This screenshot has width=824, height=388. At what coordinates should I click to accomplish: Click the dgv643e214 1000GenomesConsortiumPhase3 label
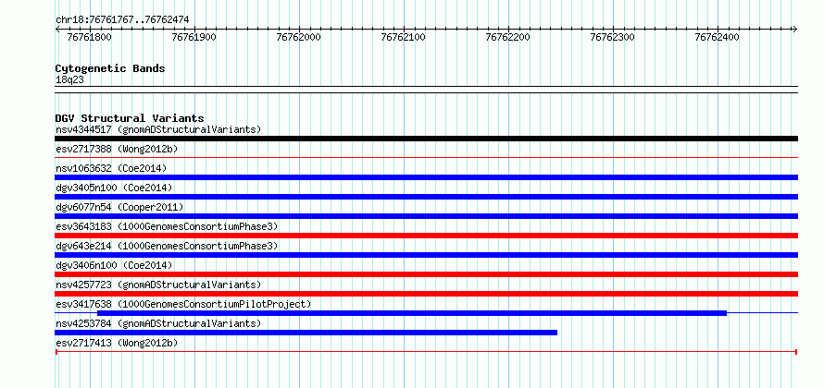[x=167, y=246]
